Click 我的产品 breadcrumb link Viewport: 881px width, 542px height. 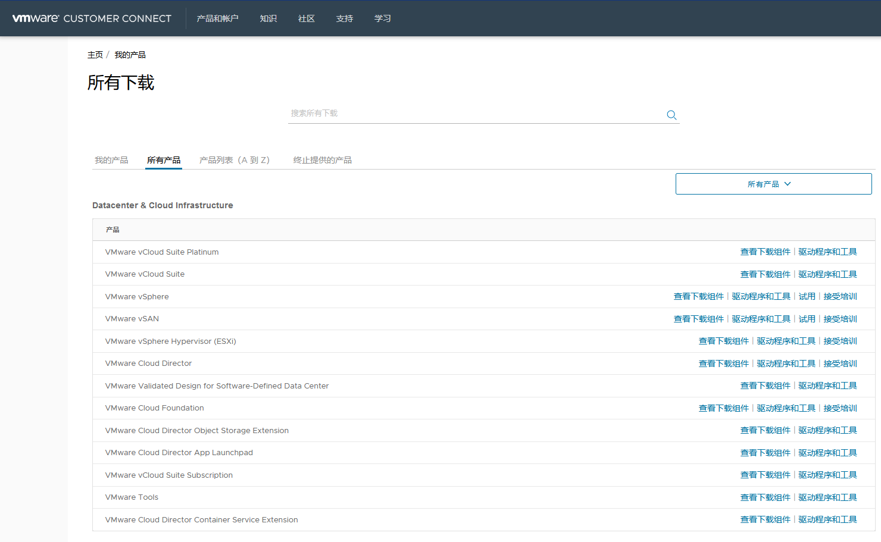130,55
